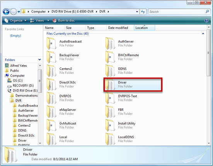This screenshot has height=166, width=213.
Task: Select the Driver folder in file list
Action: pos(133,85)
